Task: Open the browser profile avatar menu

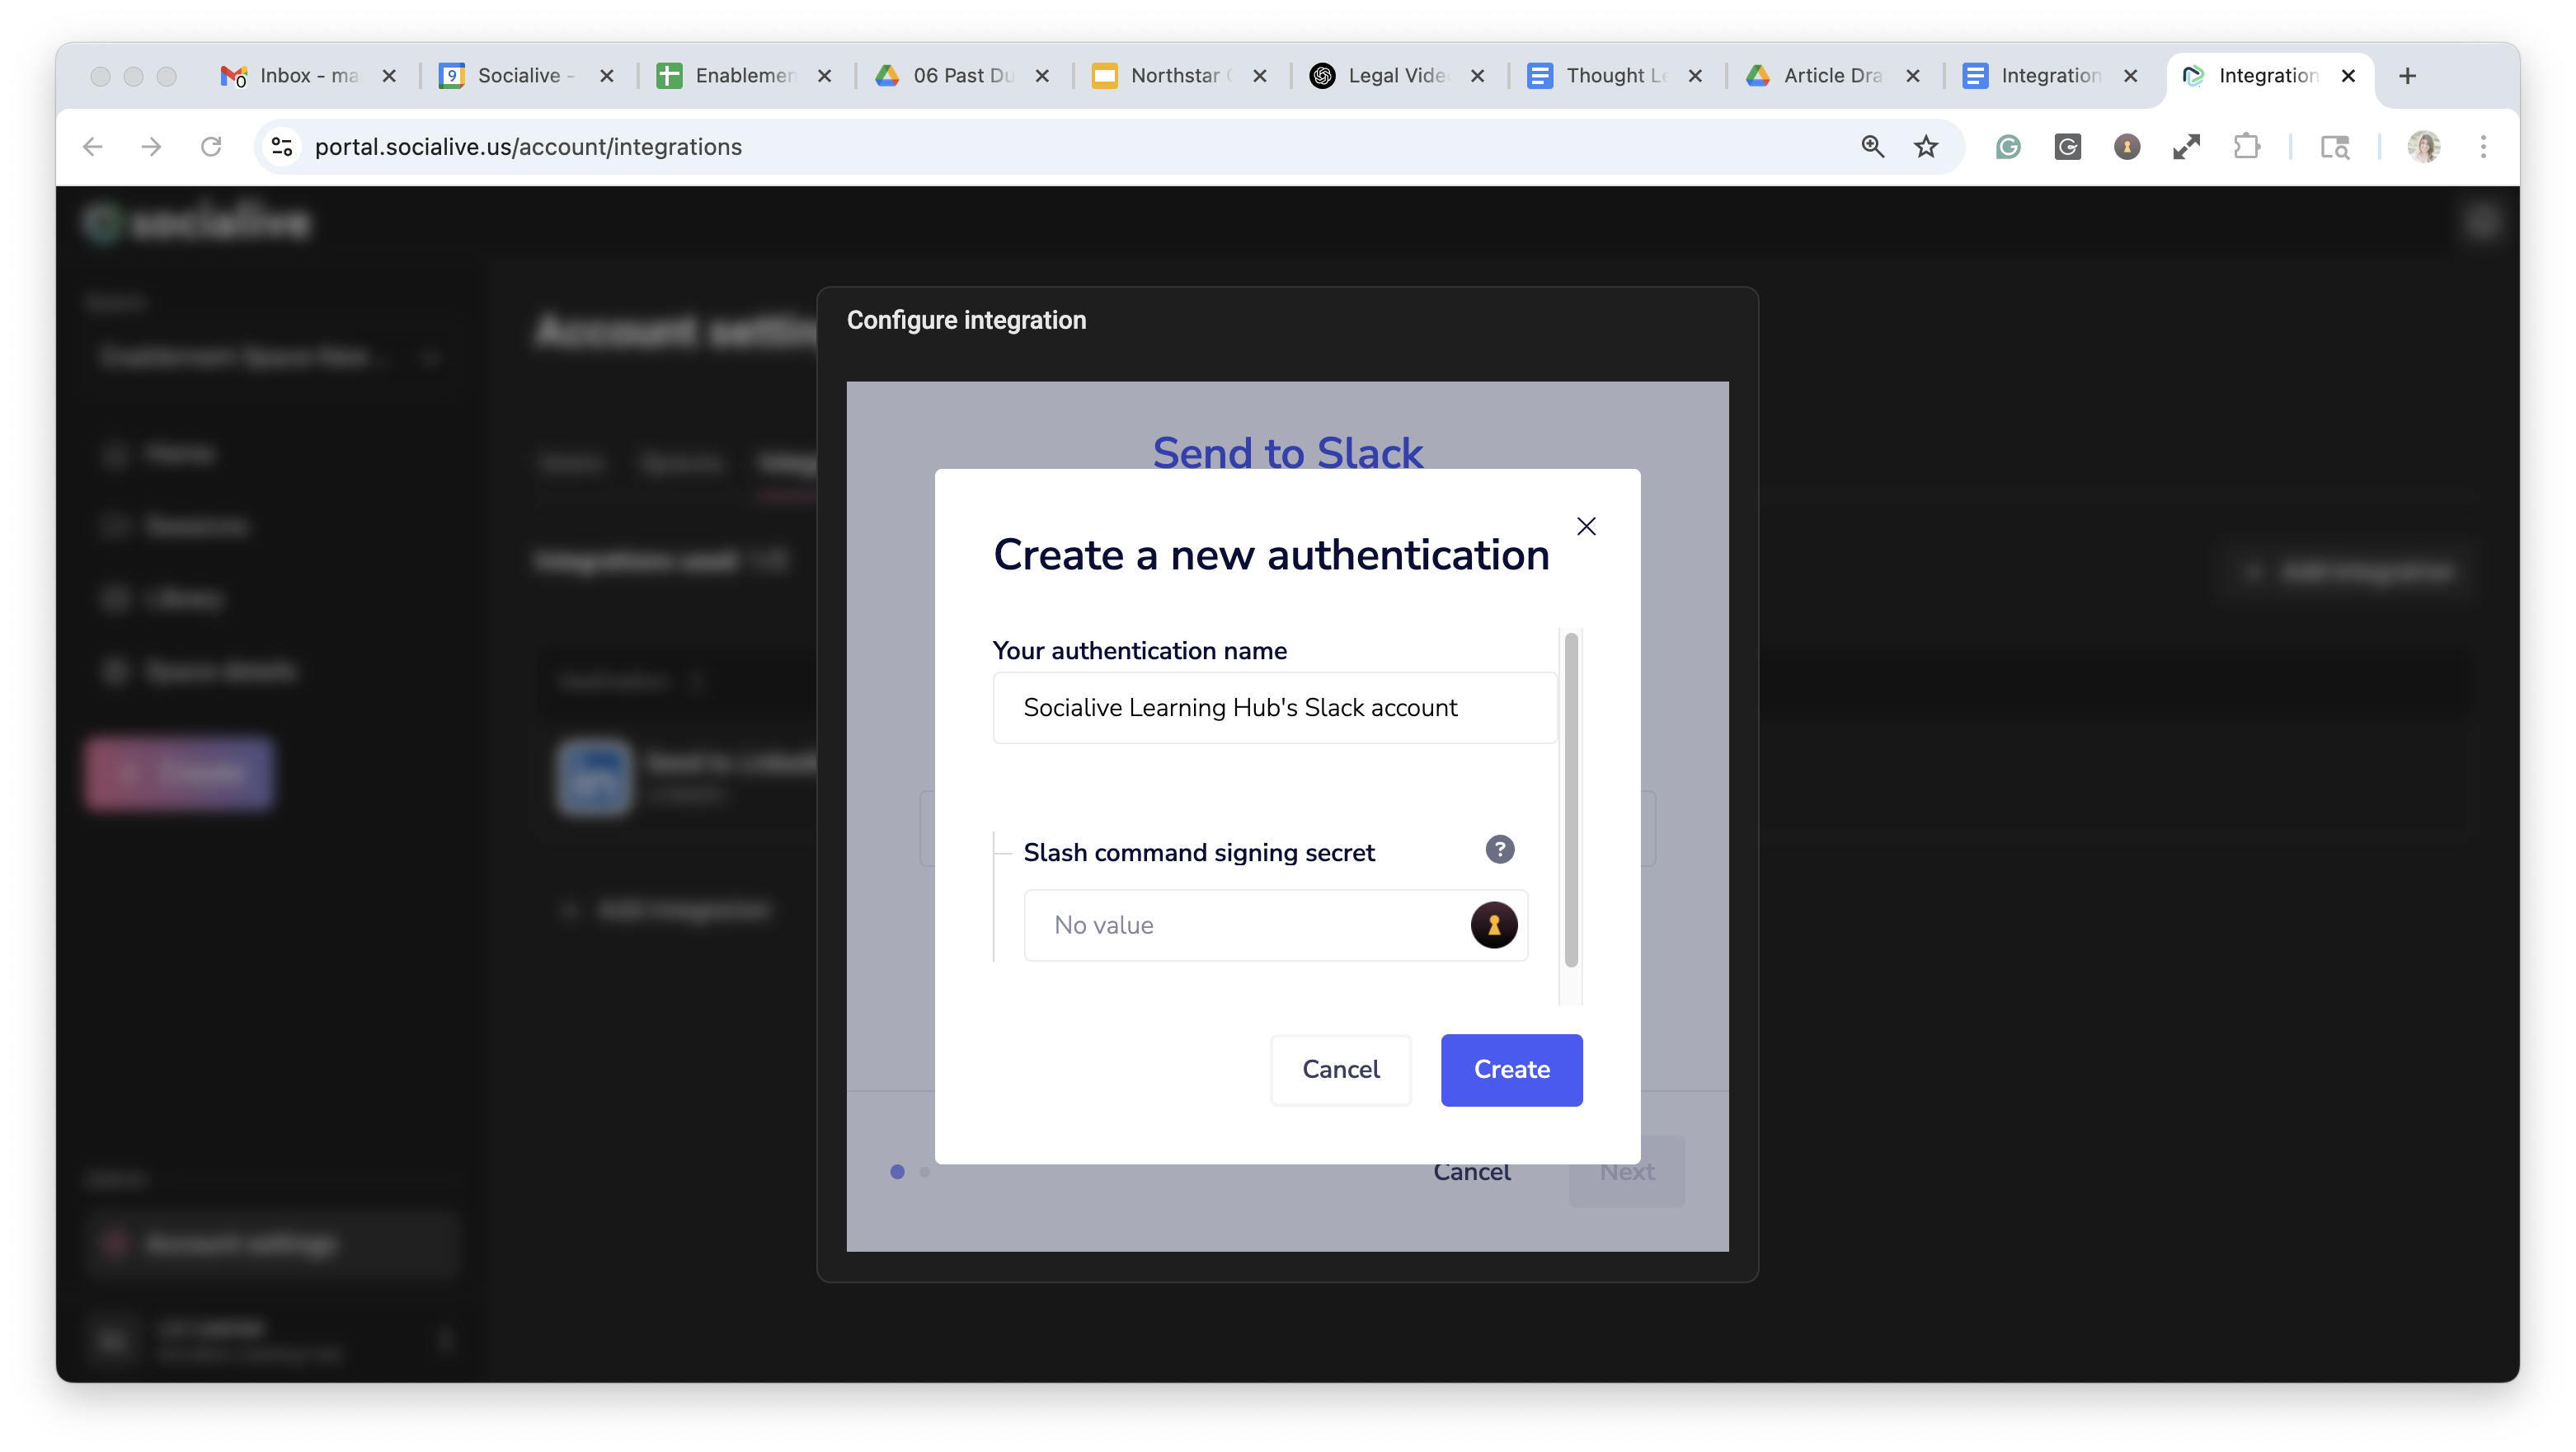Action: (x=2423, y=147)
